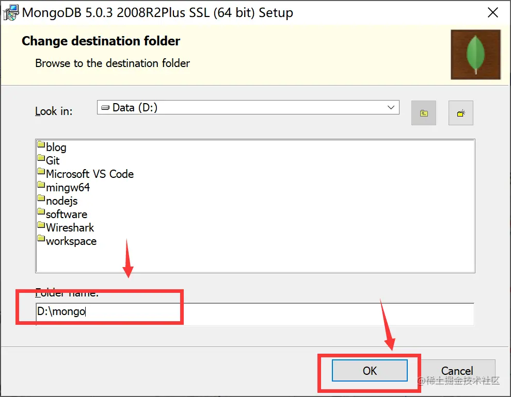The height and width of the screenshot is (397, 511).
Task: Click the drive icon beside Data (D:)
Action: [105, 107]
